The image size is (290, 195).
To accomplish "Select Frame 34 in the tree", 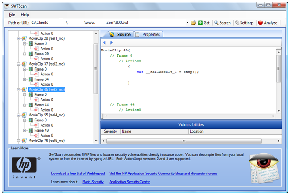I will click(x=41, y=79).
